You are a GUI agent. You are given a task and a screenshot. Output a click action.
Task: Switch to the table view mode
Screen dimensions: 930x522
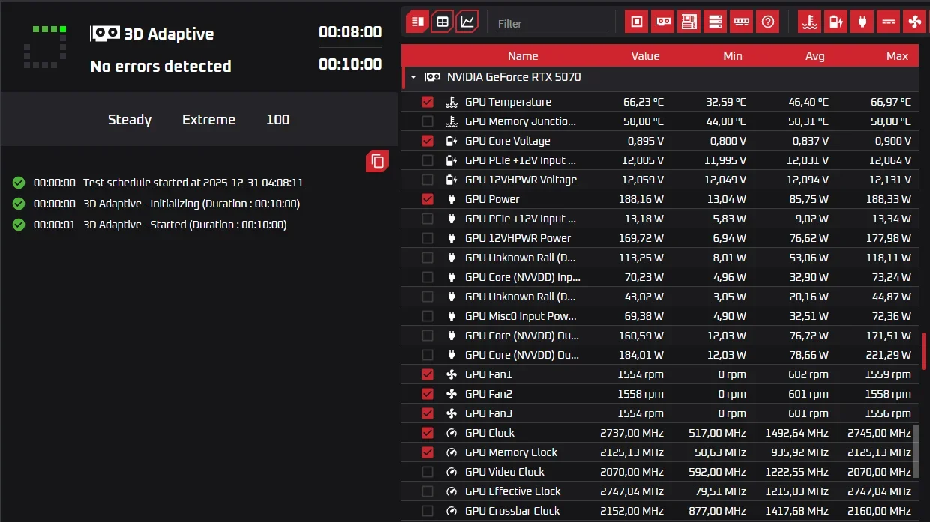442,22
